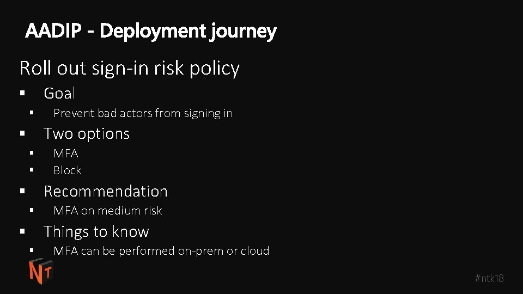
Task: Click MFA can be performed on-prem or cloud
Action: pyautogui.click(x=161, y=251)
